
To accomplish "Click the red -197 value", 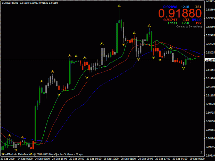I will click(x=197, y=23).
